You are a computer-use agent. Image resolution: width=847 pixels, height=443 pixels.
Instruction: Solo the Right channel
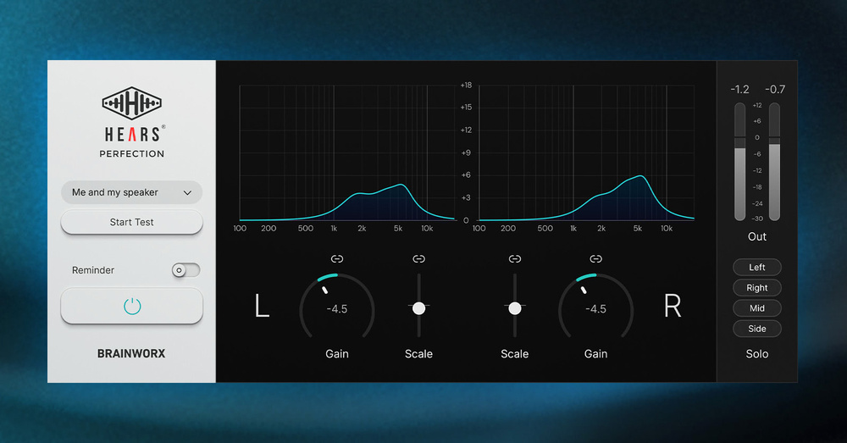756,288
